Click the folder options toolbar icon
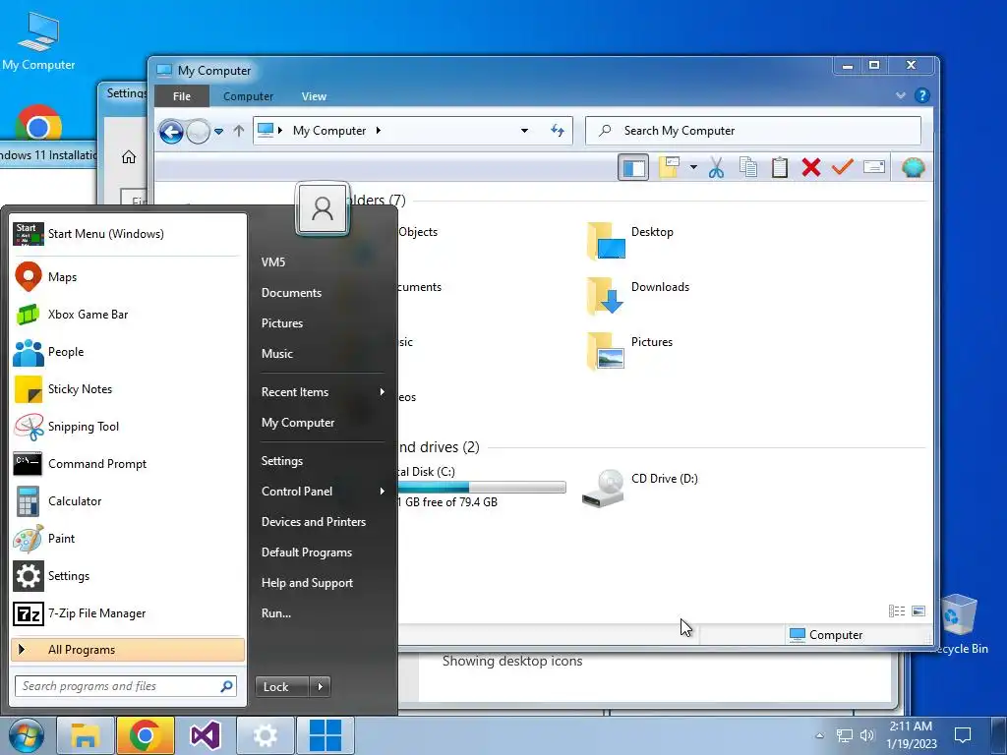 coord(669,167)
